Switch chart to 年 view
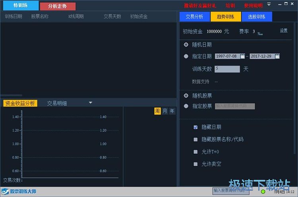298x197 pixels. pyautogui.click(x=172, y=111)
